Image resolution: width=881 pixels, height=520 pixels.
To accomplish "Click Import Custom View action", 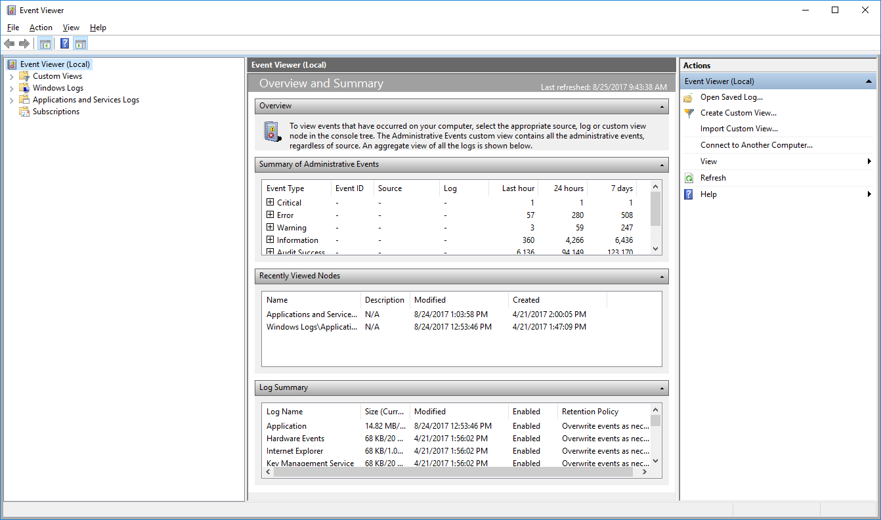I will click(739, 129).
